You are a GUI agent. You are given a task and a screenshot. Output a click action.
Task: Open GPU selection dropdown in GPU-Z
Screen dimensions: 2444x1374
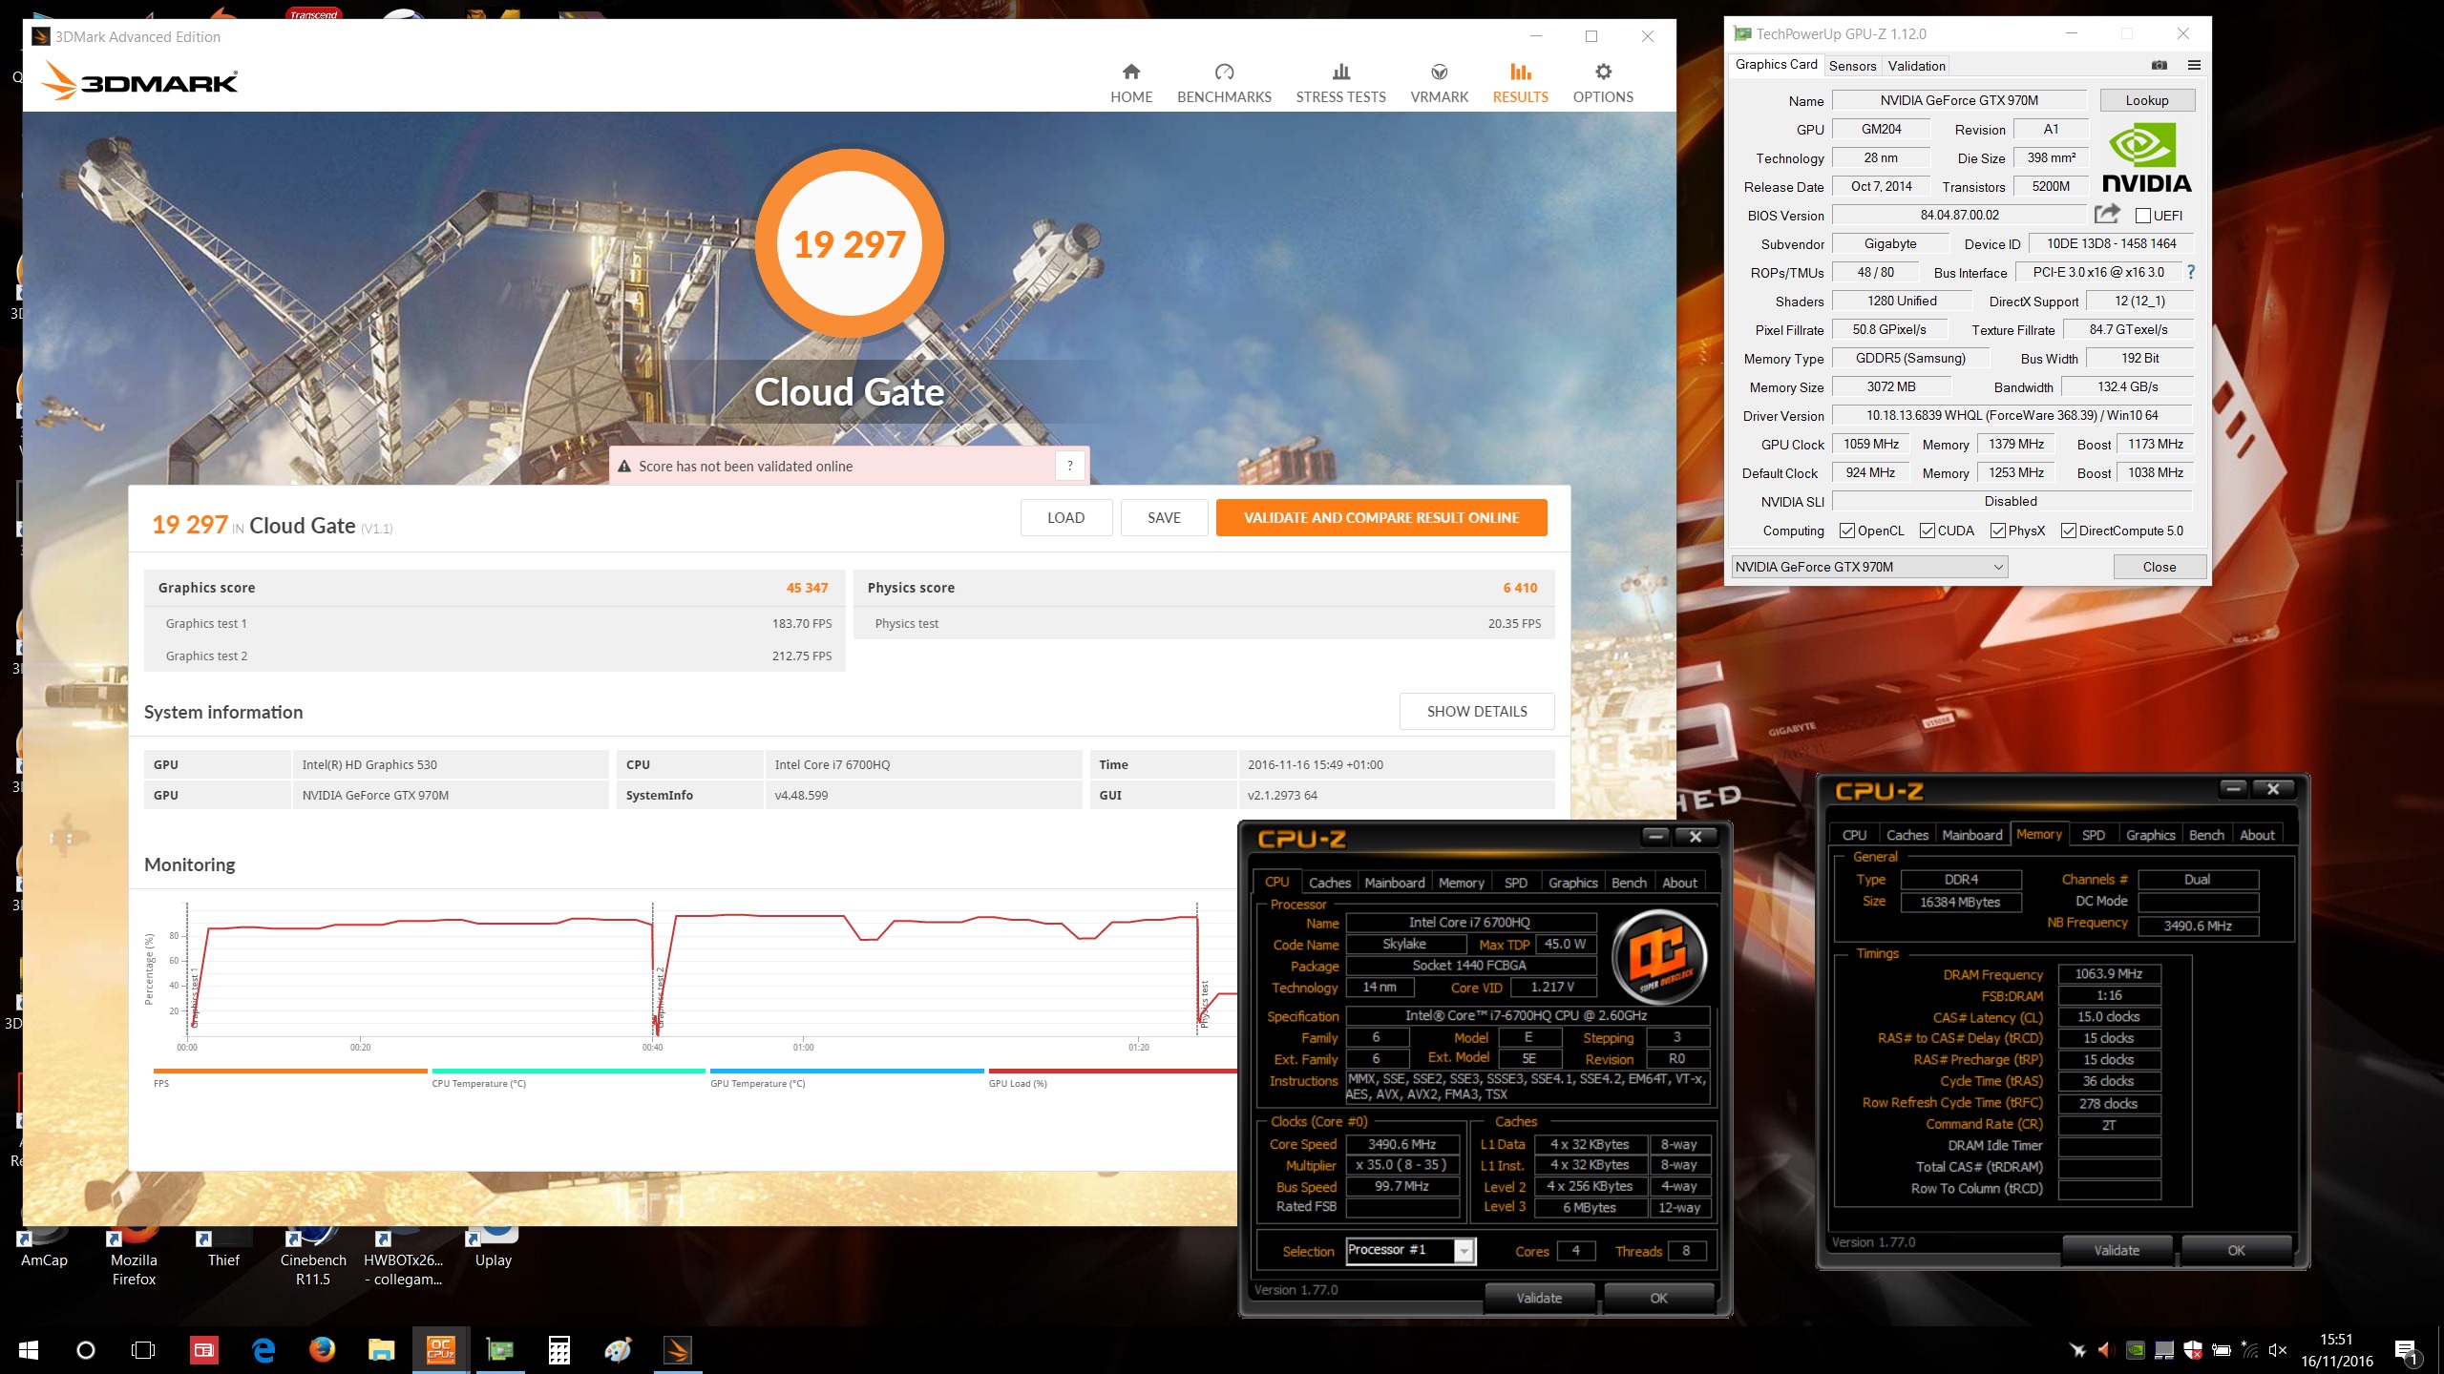click(1869, 567)
